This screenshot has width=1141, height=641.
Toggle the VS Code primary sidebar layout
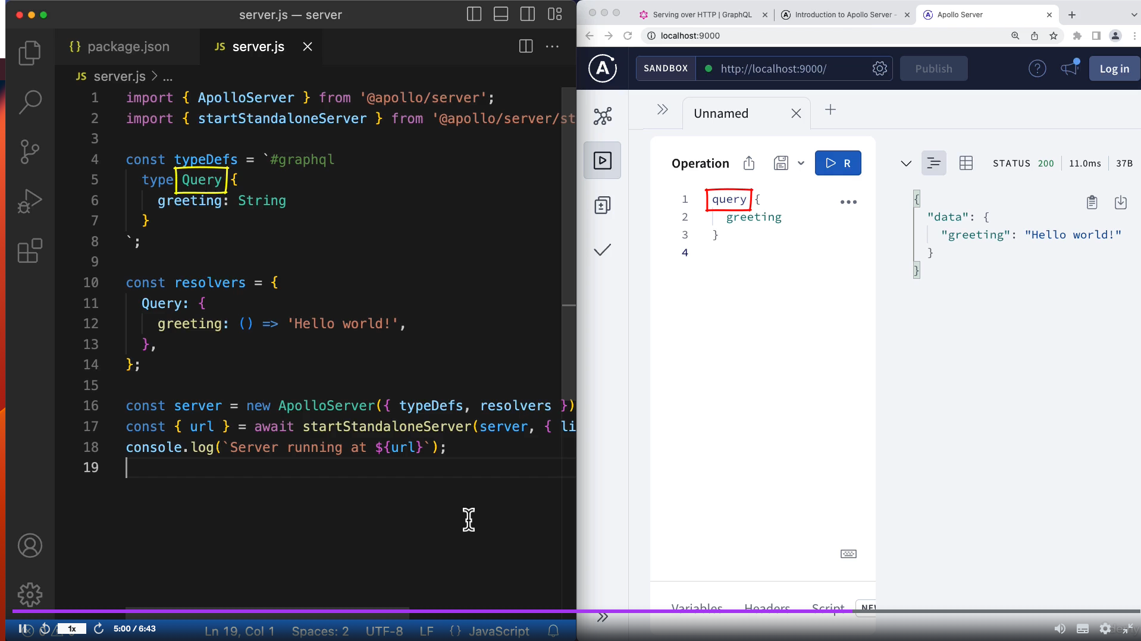tap(474, 14)
